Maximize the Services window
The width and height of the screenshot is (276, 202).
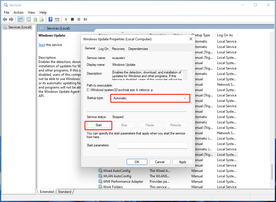pyautogui.click(x=255, y=5)
